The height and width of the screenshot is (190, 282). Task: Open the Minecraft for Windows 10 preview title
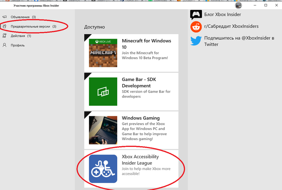coord(146,44)
